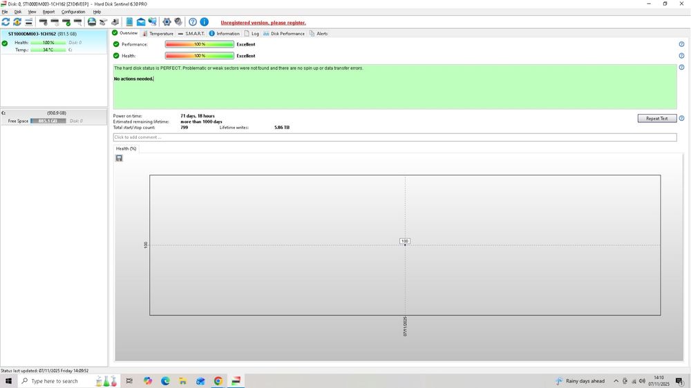Click the disk icon with green checkmark
Viewport: 691px width, 388px height.
click(66, 21)
